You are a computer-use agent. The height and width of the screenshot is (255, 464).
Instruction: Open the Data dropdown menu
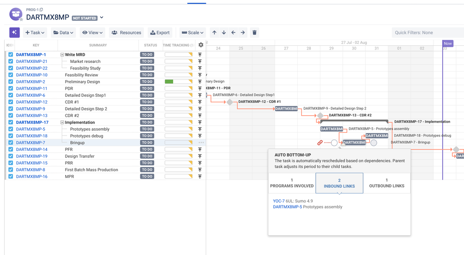coord(63,32)
